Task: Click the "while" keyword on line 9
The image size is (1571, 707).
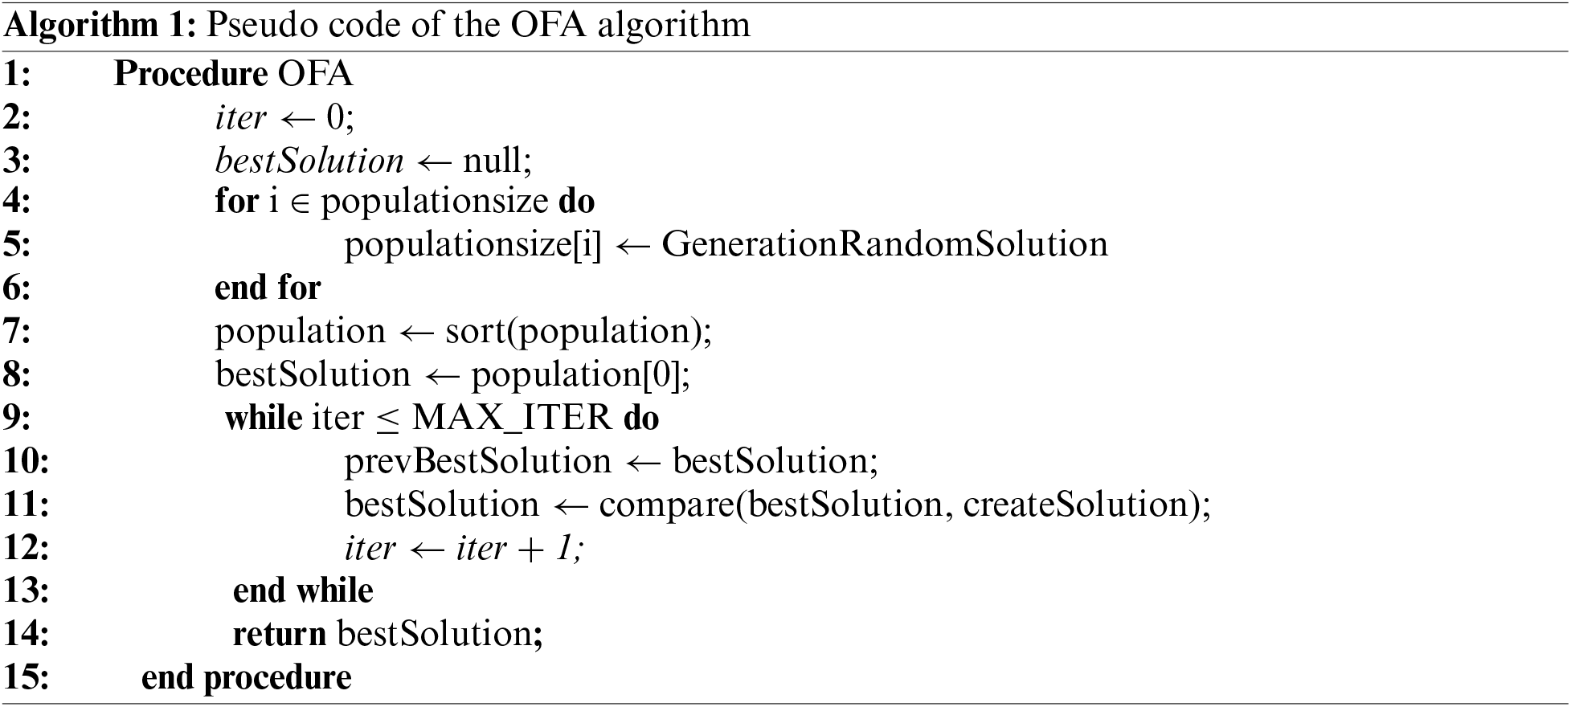Action: 264,418
